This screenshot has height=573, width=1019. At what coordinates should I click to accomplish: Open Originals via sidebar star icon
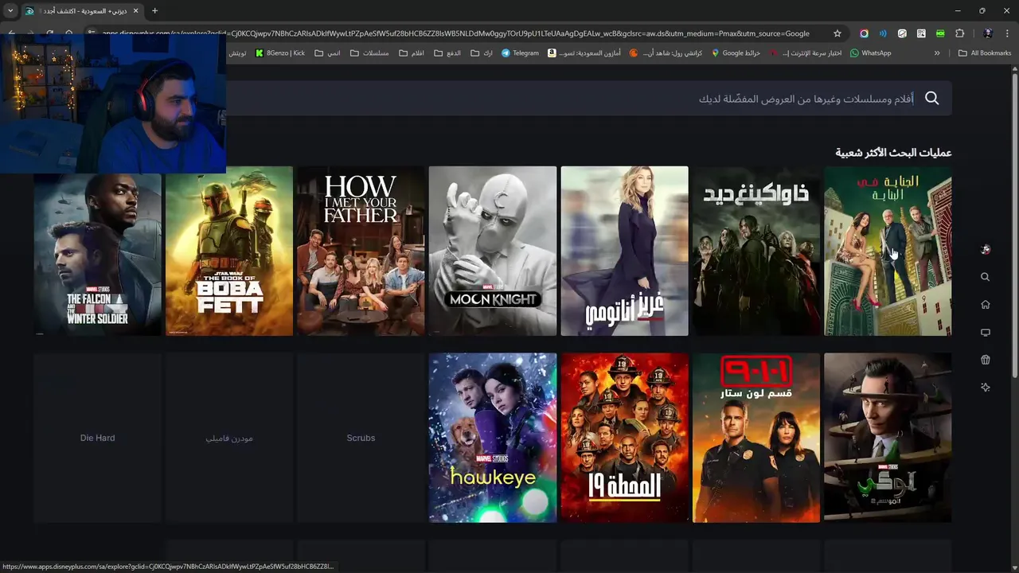986,388
